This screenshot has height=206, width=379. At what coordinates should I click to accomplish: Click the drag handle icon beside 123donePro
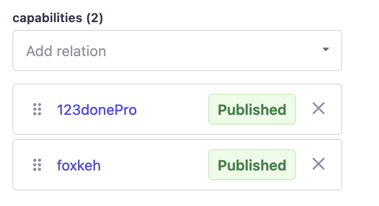[37, 109]
